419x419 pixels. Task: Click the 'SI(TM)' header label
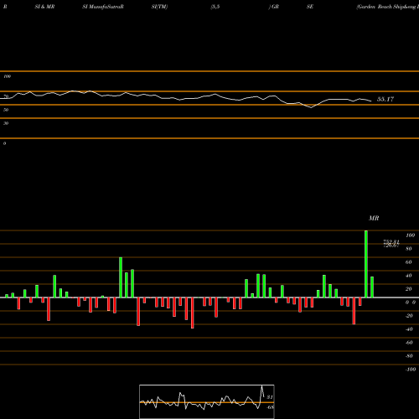(x=159, y=7)
